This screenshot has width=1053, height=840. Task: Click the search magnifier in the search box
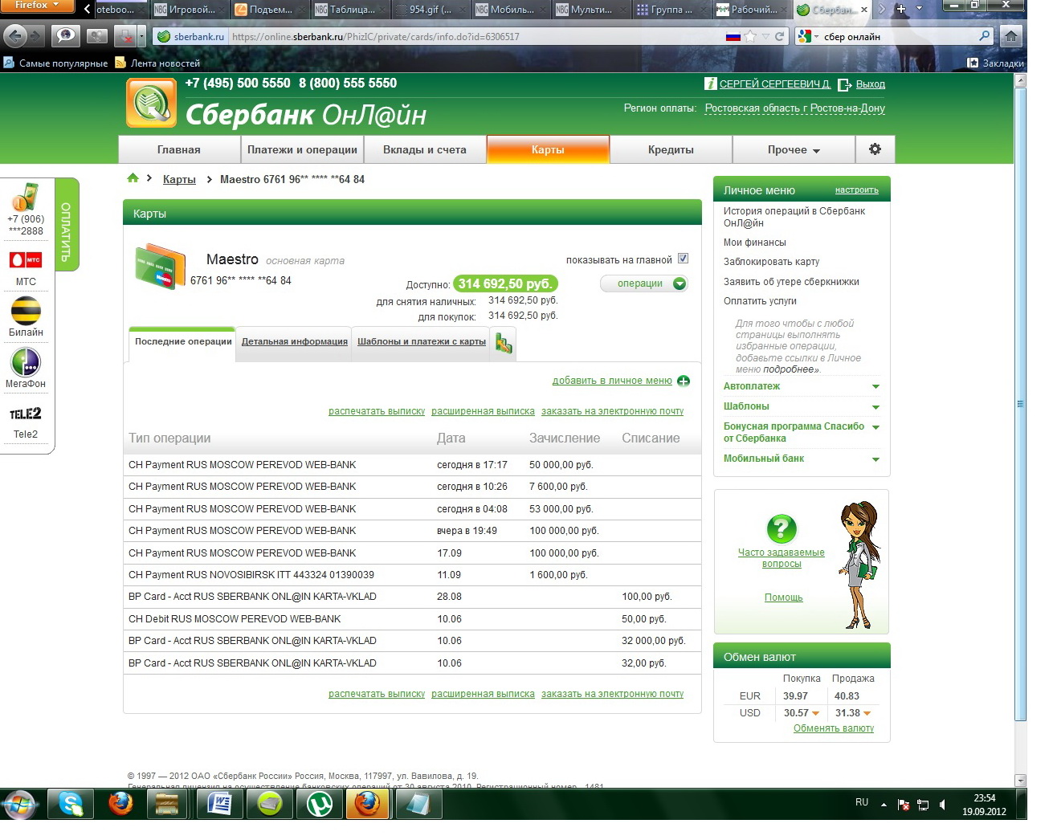(985, 36)
